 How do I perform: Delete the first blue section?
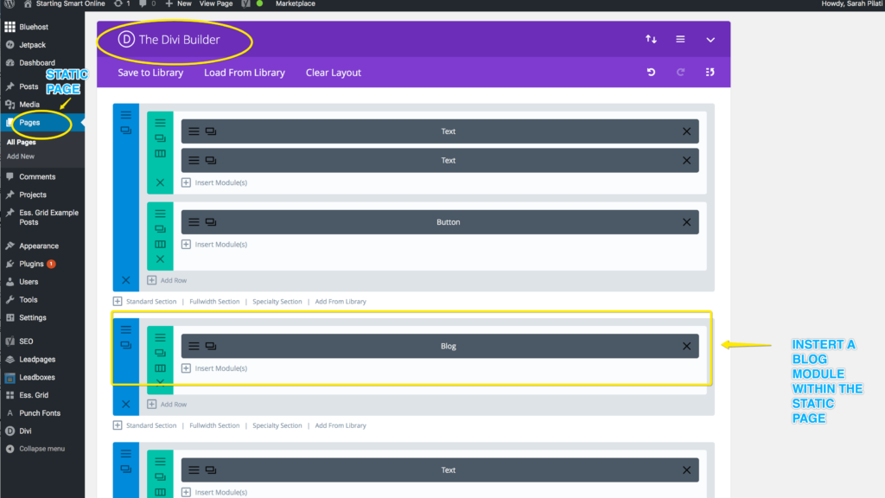tap(126, 280)
